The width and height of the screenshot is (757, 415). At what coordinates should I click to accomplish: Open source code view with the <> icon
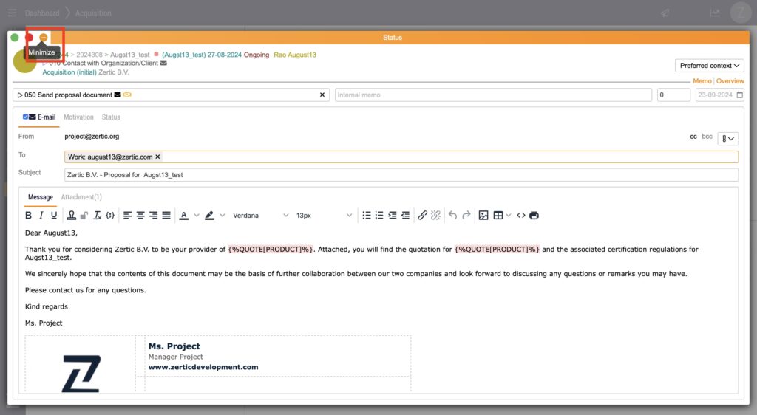pyautogui.click(x=521, y=216)
